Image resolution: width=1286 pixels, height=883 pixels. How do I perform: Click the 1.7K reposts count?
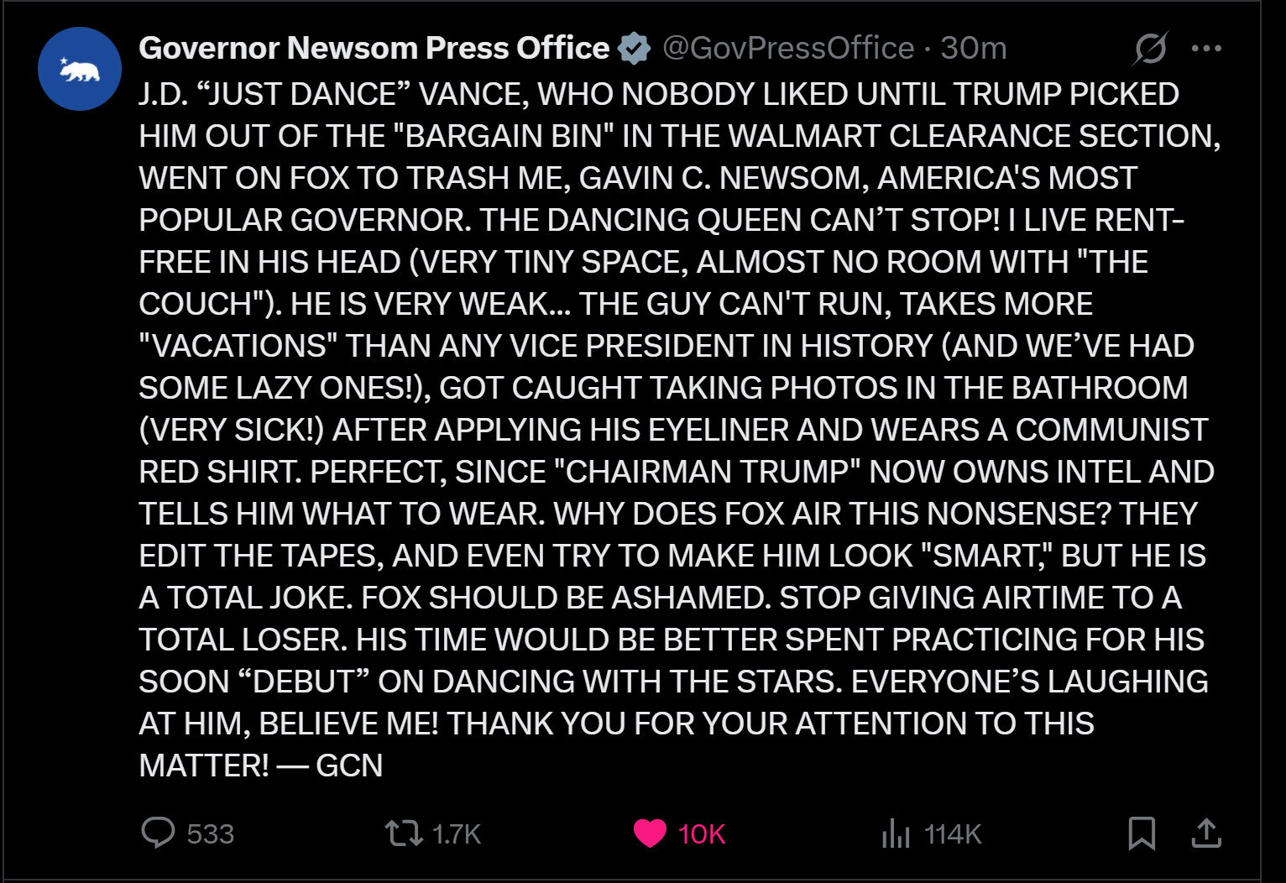tap(457, 833)
